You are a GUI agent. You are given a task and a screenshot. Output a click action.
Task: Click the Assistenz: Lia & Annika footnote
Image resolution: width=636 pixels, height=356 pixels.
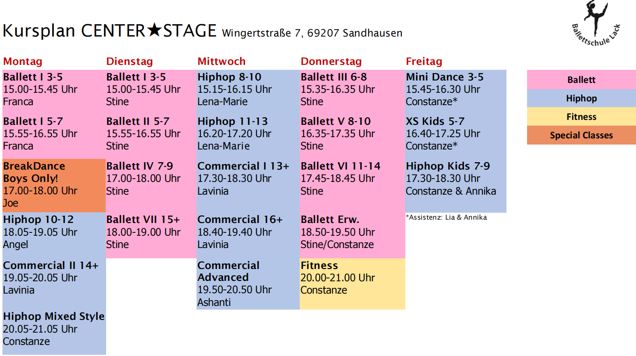(446, 218)
